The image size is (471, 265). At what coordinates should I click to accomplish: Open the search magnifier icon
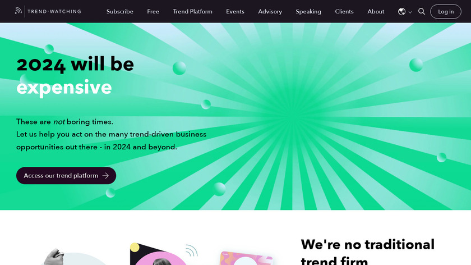coord(422,11)
